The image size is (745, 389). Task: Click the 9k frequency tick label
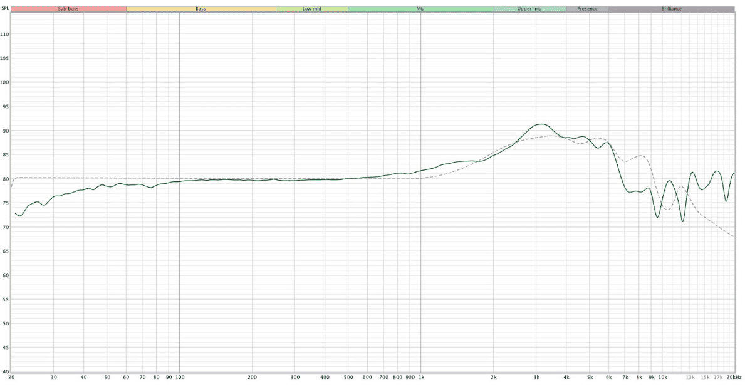[652, 378]
